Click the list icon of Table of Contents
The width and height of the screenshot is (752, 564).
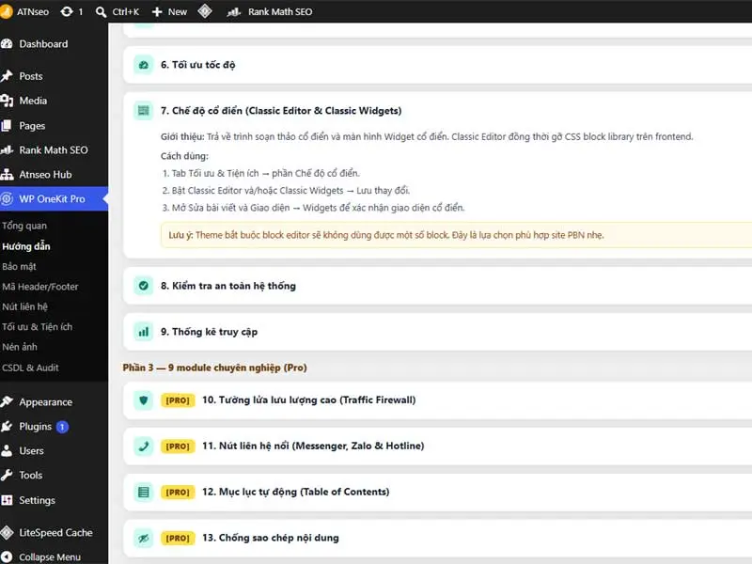(144, 492)
